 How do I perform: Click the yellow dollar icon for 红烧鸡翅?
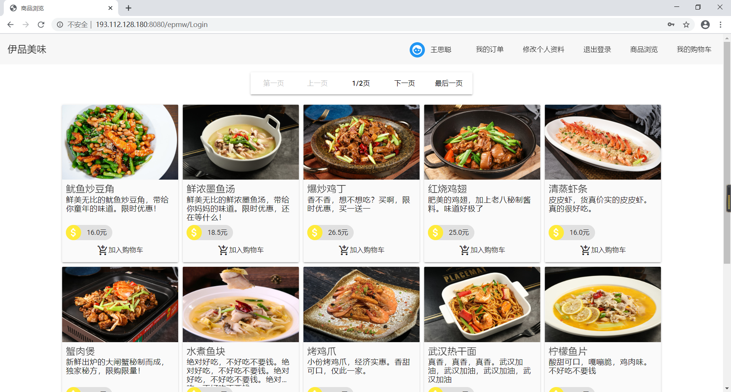(x=436, y=233)
